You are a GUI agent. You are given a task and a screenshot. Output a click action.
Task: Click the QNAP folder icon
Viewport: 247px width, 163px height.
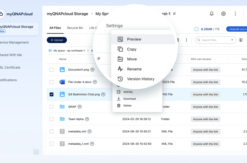coord(62,107)
